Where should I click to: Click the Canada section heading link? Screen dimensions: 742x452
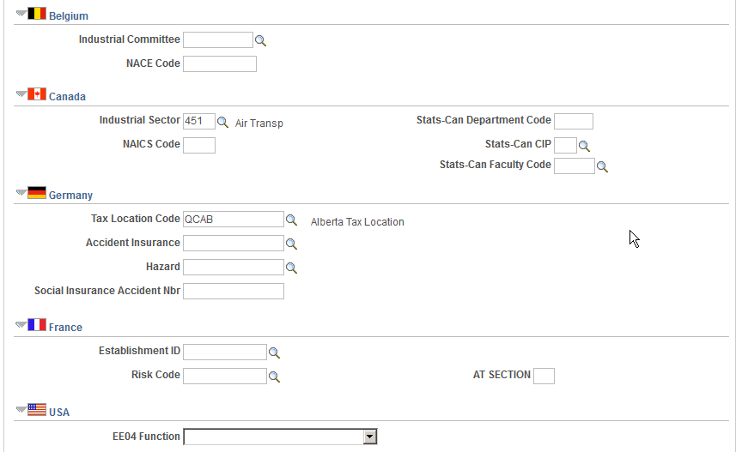(x=67, y=97)
